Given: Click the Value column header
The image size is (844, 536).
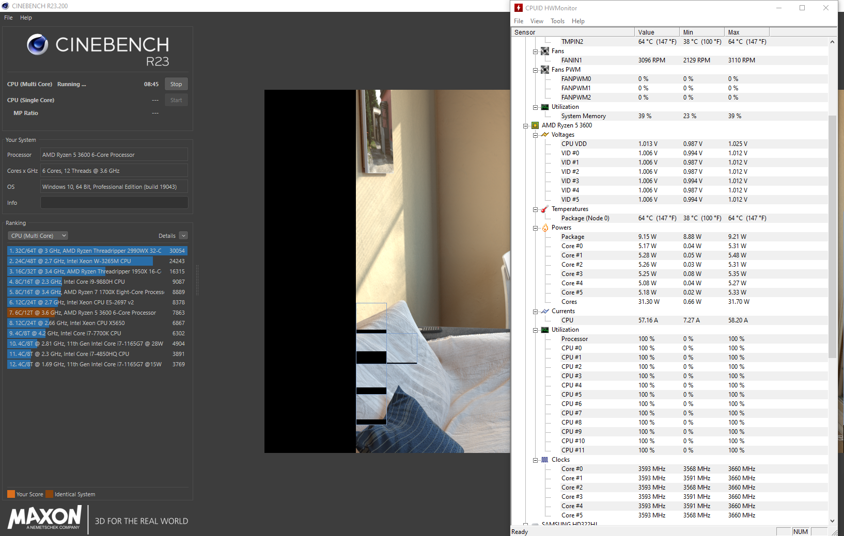Looking at the screenshot, I should tap(657, 32).
